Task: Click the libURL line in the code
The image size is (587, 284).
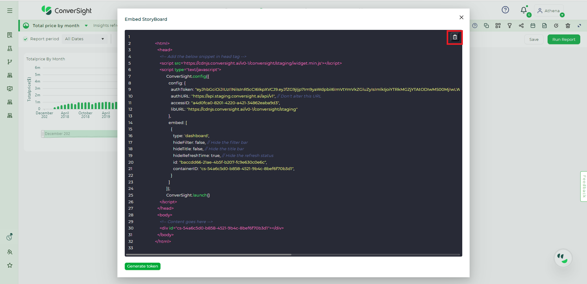Action: pos(234,109)
